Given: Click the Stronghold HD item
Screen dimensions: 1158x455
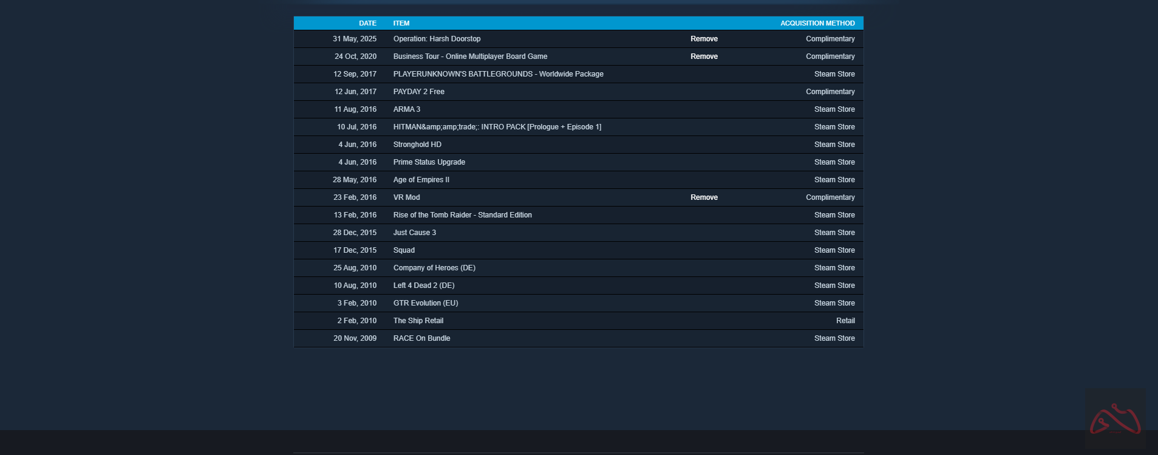Looking at the screenshot, I should point(417,145).
